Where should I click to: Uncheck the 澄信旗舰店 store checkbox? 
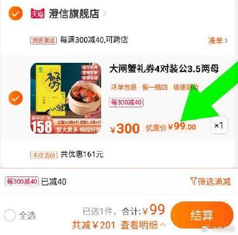16,14
